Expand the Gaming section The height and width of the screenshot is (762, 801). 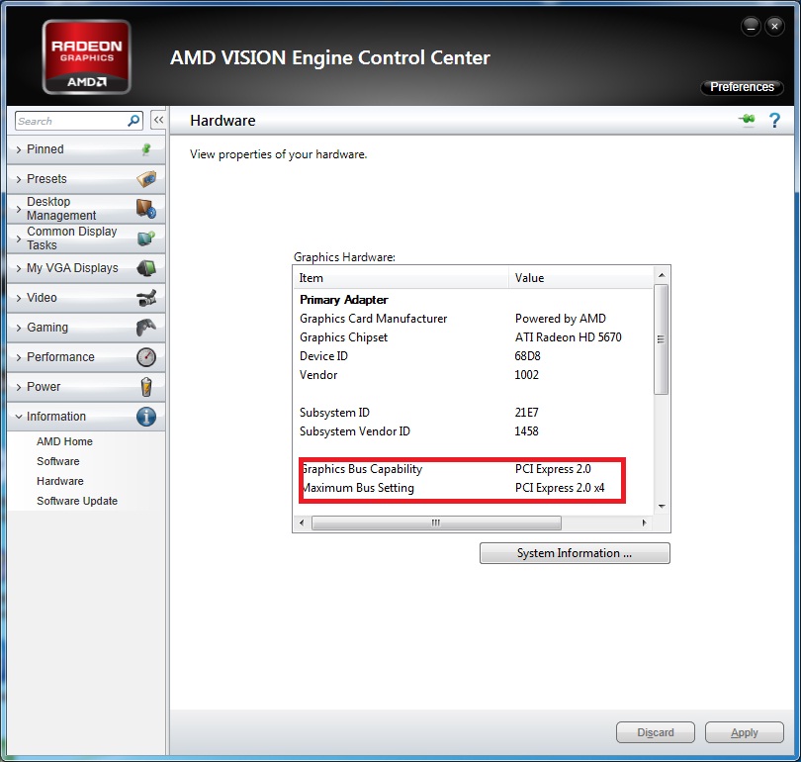click(x=86, y=328)
